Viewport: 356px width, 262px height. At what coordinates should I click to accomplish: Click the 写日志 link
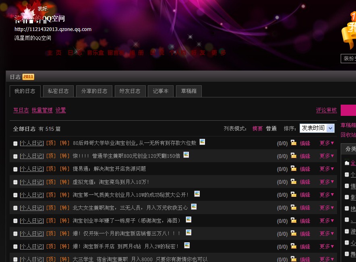[x=21, y=110]
